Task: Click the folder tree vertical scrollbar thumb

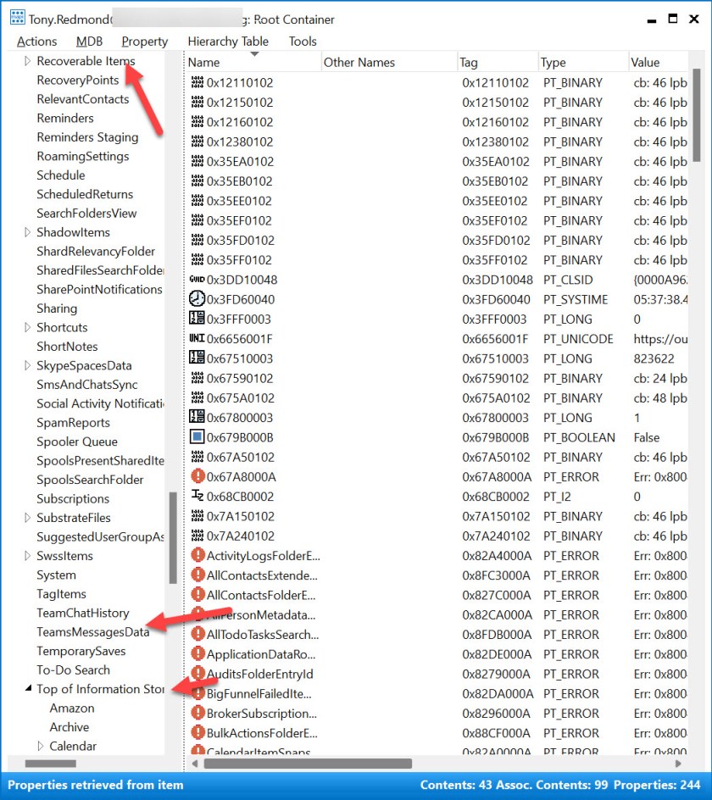Action: click(x=173, y=538)
